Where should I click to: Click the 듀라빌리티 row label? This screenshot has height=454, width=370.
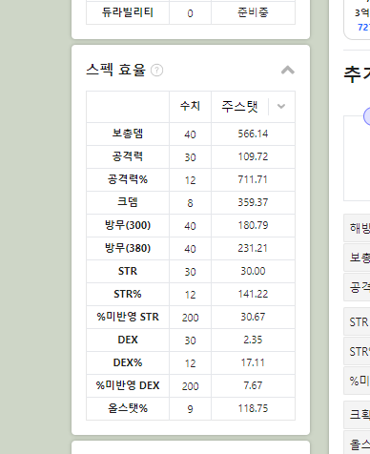point(128,12)
